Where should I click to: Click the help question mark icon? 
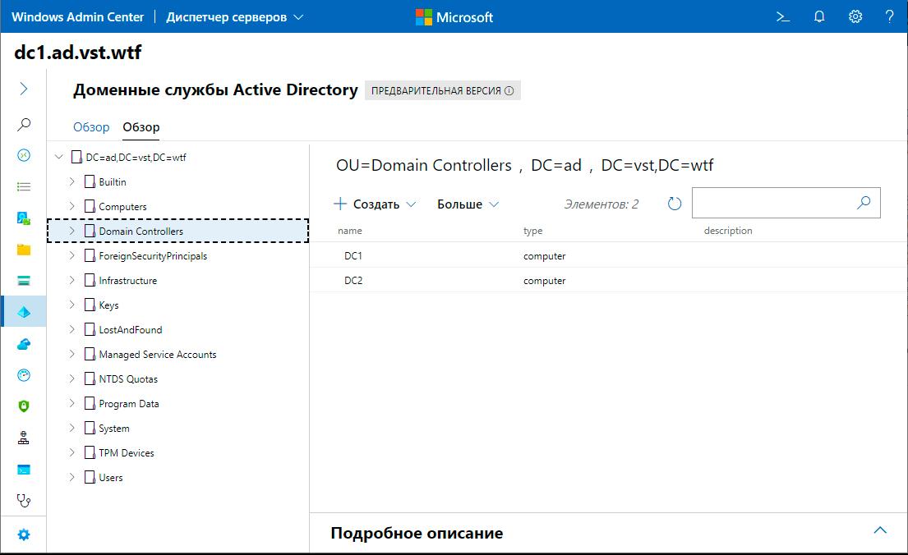click(x=890, y=16)
